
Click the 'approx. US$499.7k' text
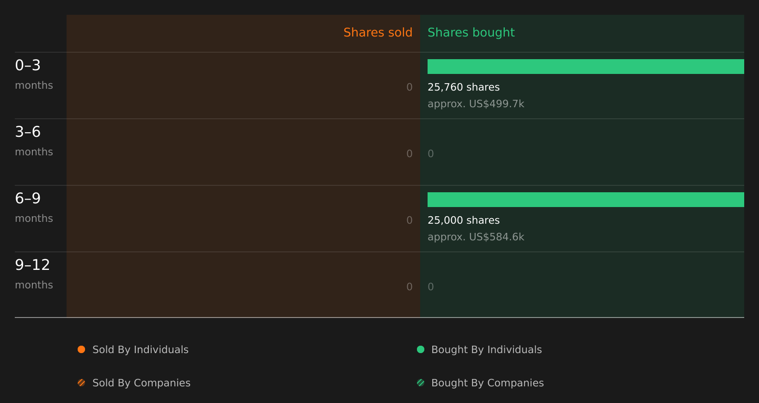coord(476,104)
